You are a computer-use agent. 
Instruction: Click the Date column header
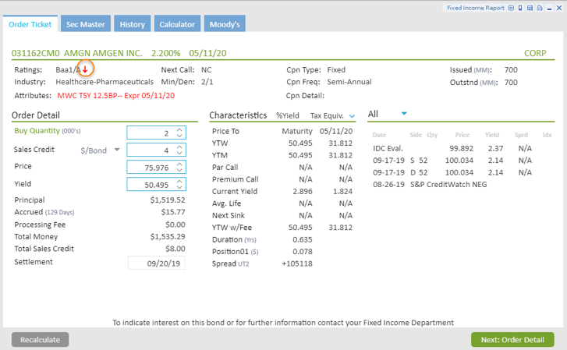point(379,135)
